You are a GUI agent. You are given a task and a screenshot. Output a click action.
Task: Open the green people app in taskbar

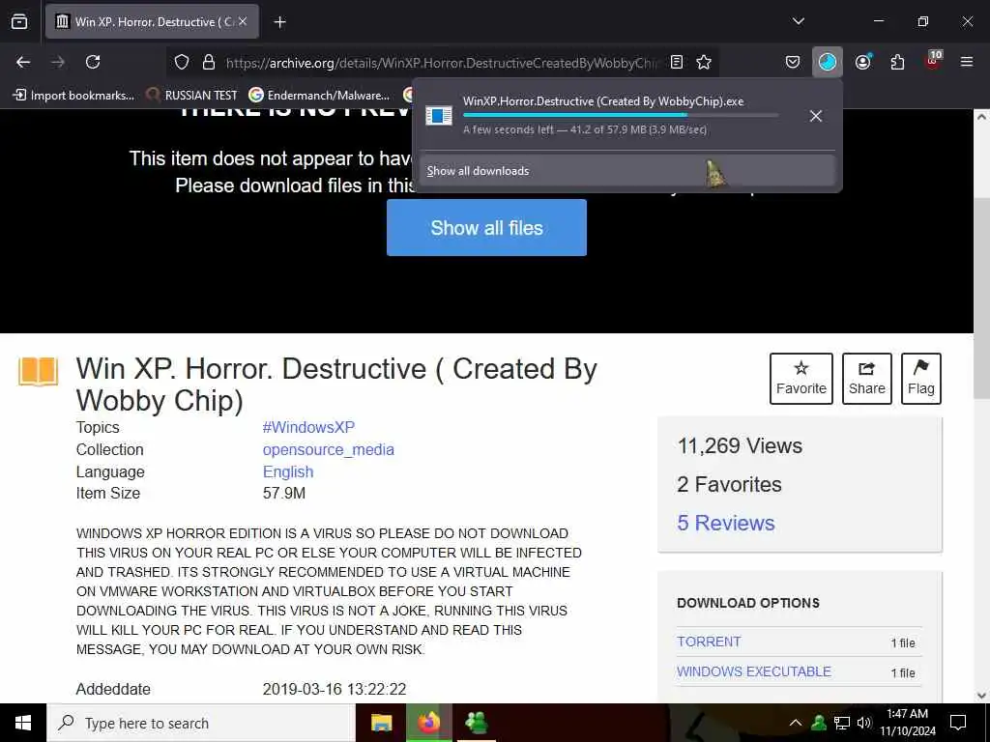pyautogui.click(x=476, y=723)
